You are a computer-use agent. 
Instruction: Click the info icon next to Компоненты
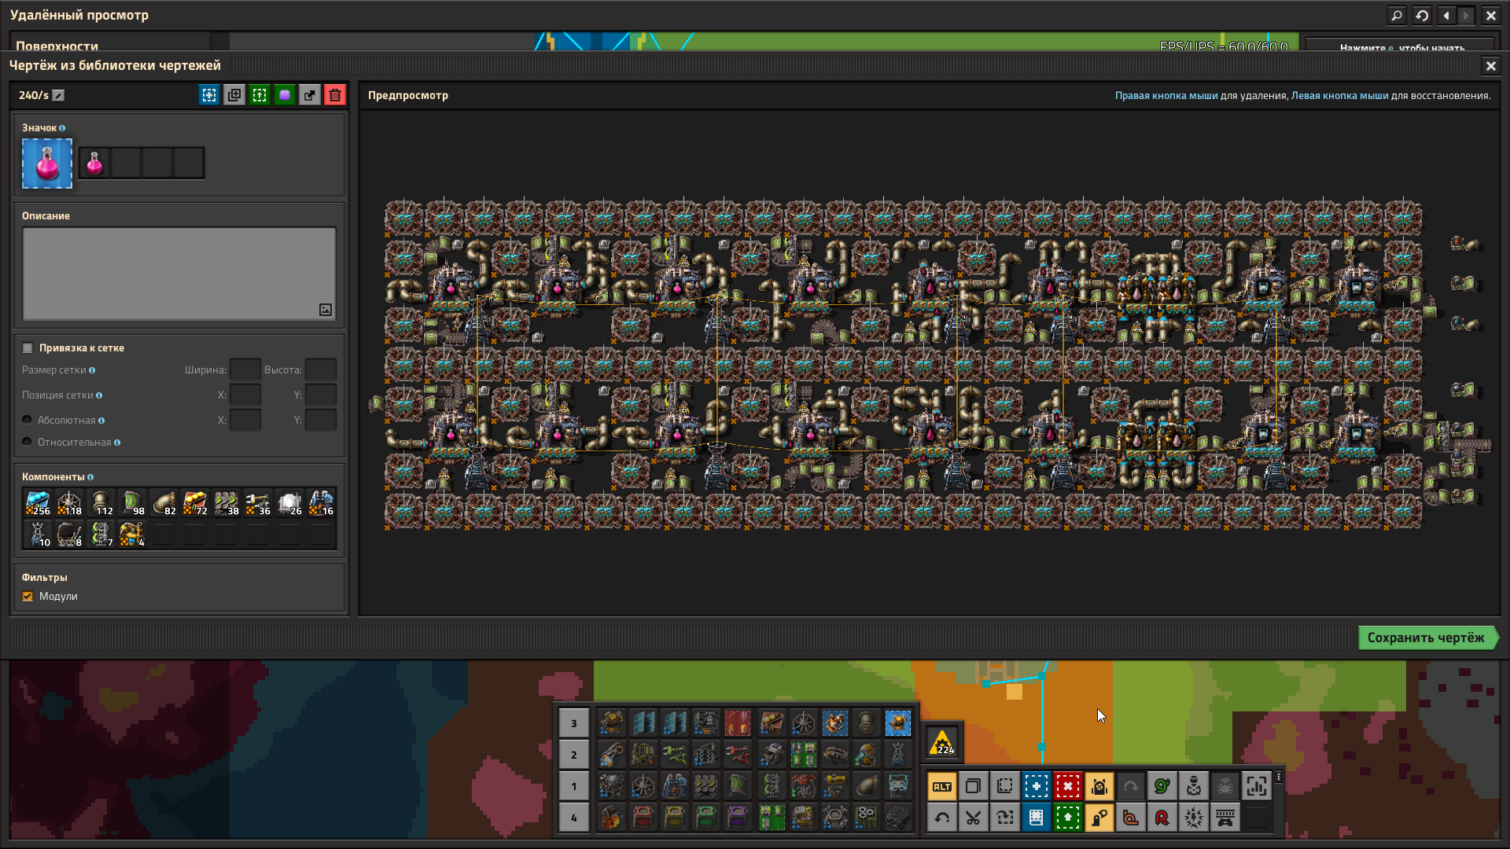point(90,477)
